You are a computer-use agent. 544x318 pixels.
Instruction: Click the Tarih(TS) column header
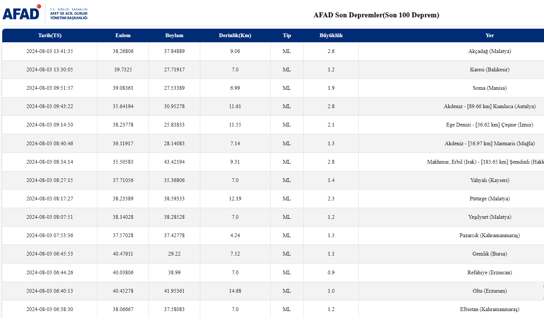(50, 35)
